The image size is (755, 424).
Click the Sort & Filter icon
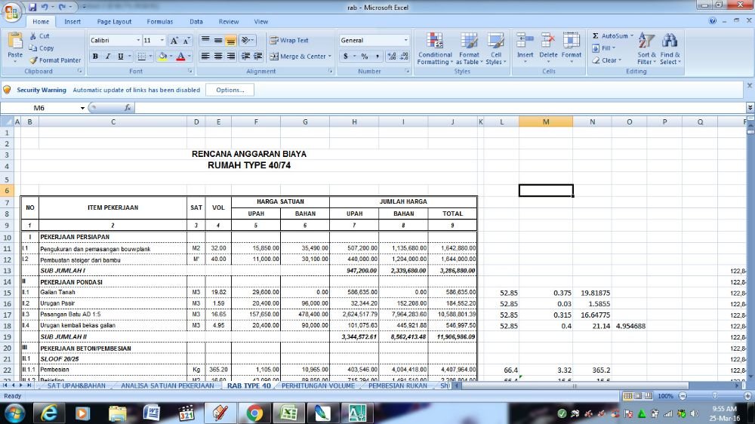click(647, 49)
